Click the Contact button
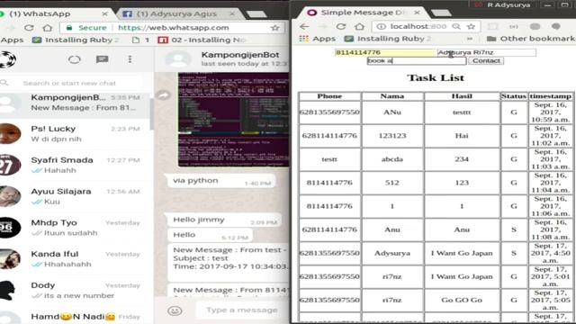The height and width of the screenshot is (324, 576). pos(486,60)
